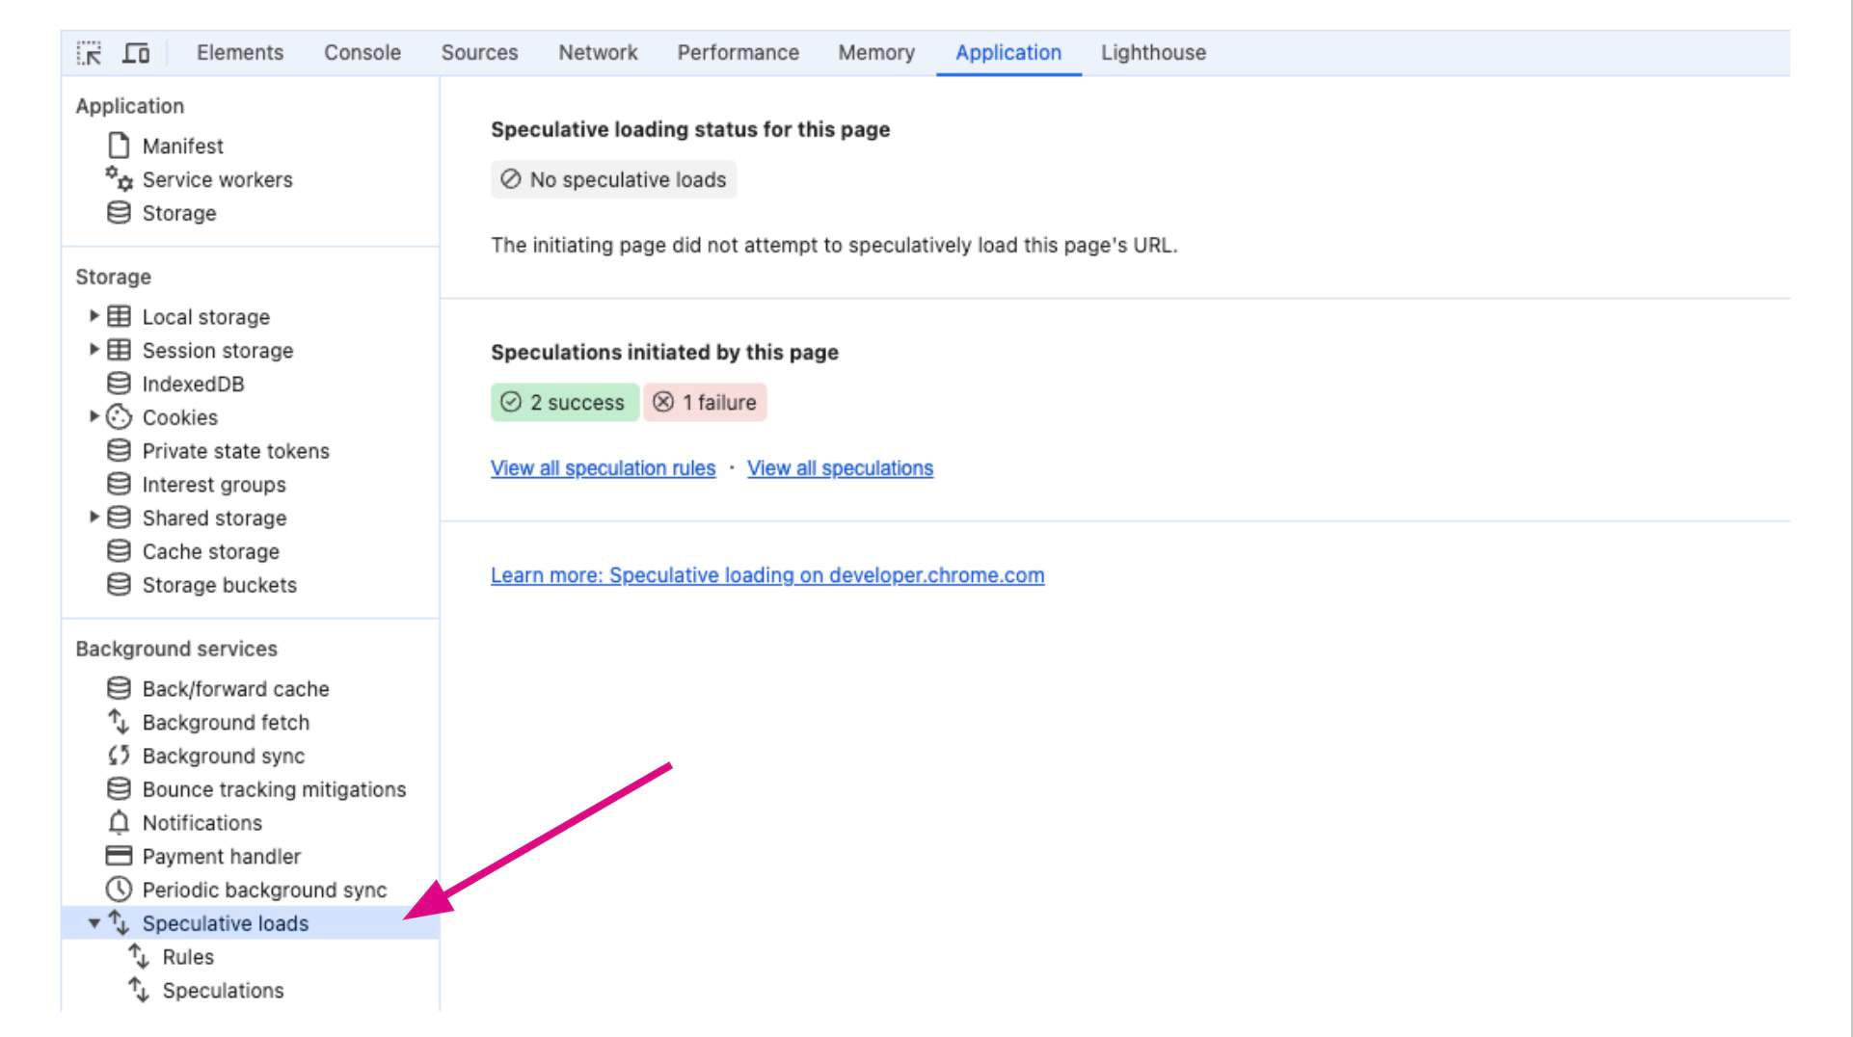Collapse the Speculative loads tree
This screenshot has height=1037, width=1853.
click(93, 922)
